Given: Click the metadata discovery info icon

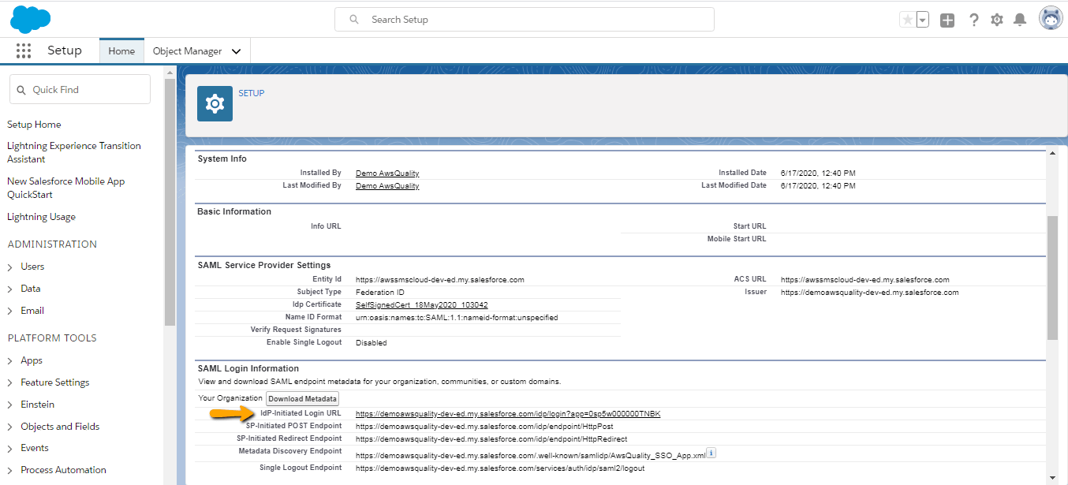Looking at the screenshot, I should pos(711,453).
